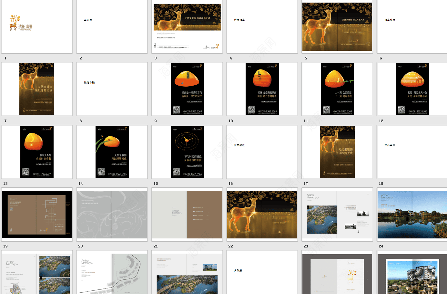Select the mostly blank slide 2 thumbnail
447x294 pixels.
[112, 26]
